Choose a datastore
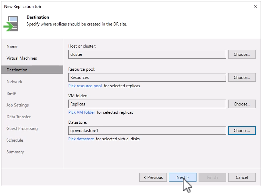 tap(242, 131)
